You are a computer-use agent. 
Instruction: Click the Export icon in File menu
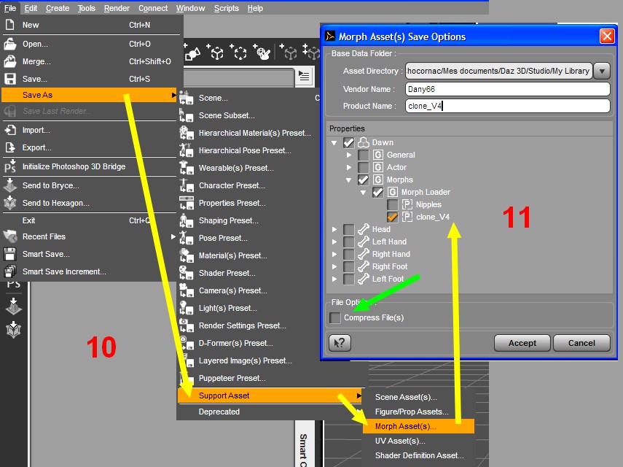(x=10, y=147)
